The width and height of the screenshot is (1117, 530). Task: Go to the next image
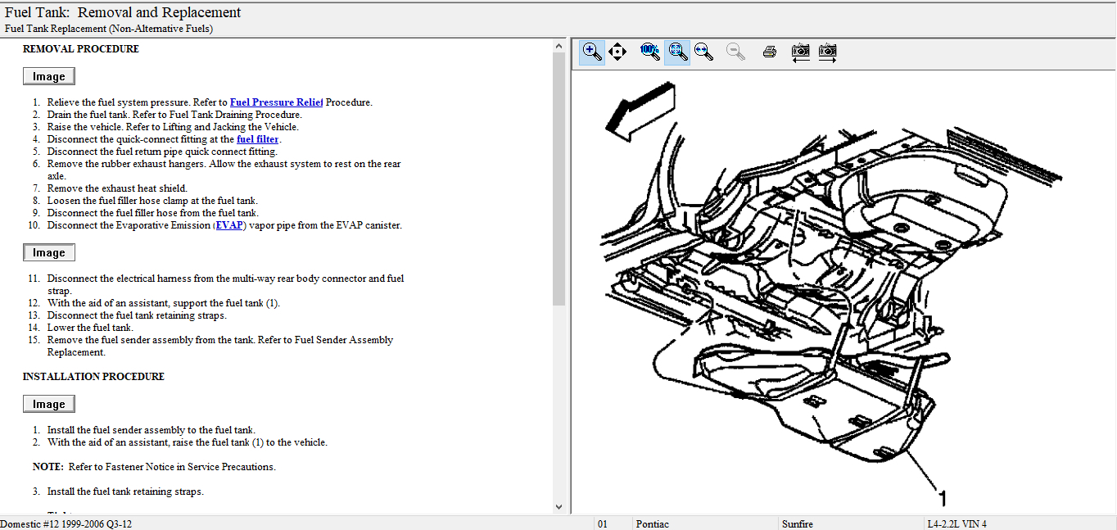coord(828,52)
